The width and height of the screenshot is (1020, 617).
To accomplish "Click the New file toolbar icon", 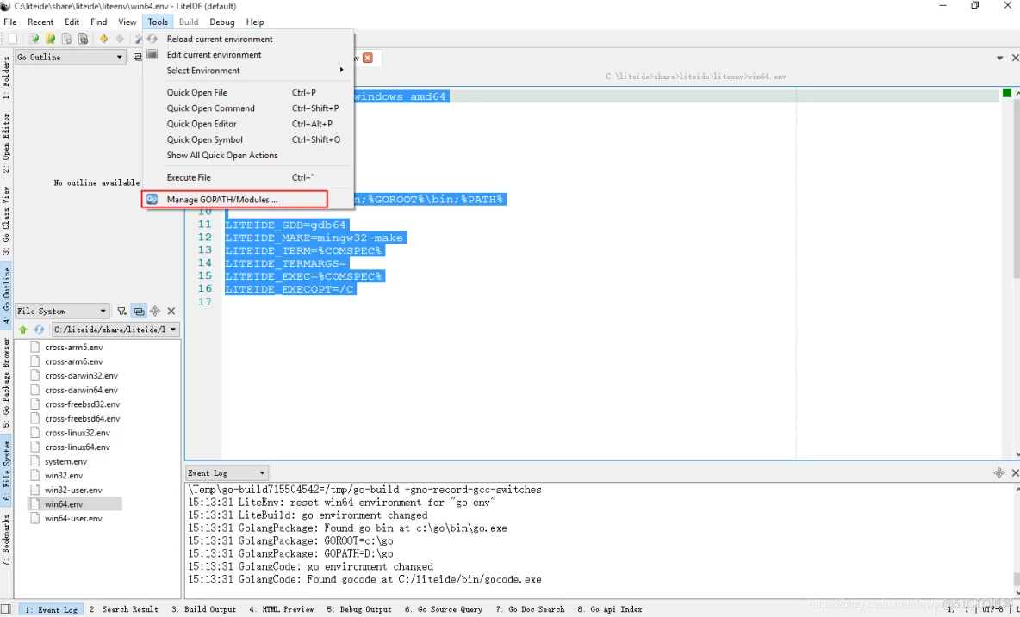I will 12,39.
